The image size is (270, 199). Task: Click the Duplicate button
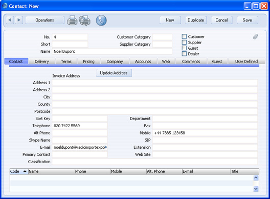click(196, 20)
